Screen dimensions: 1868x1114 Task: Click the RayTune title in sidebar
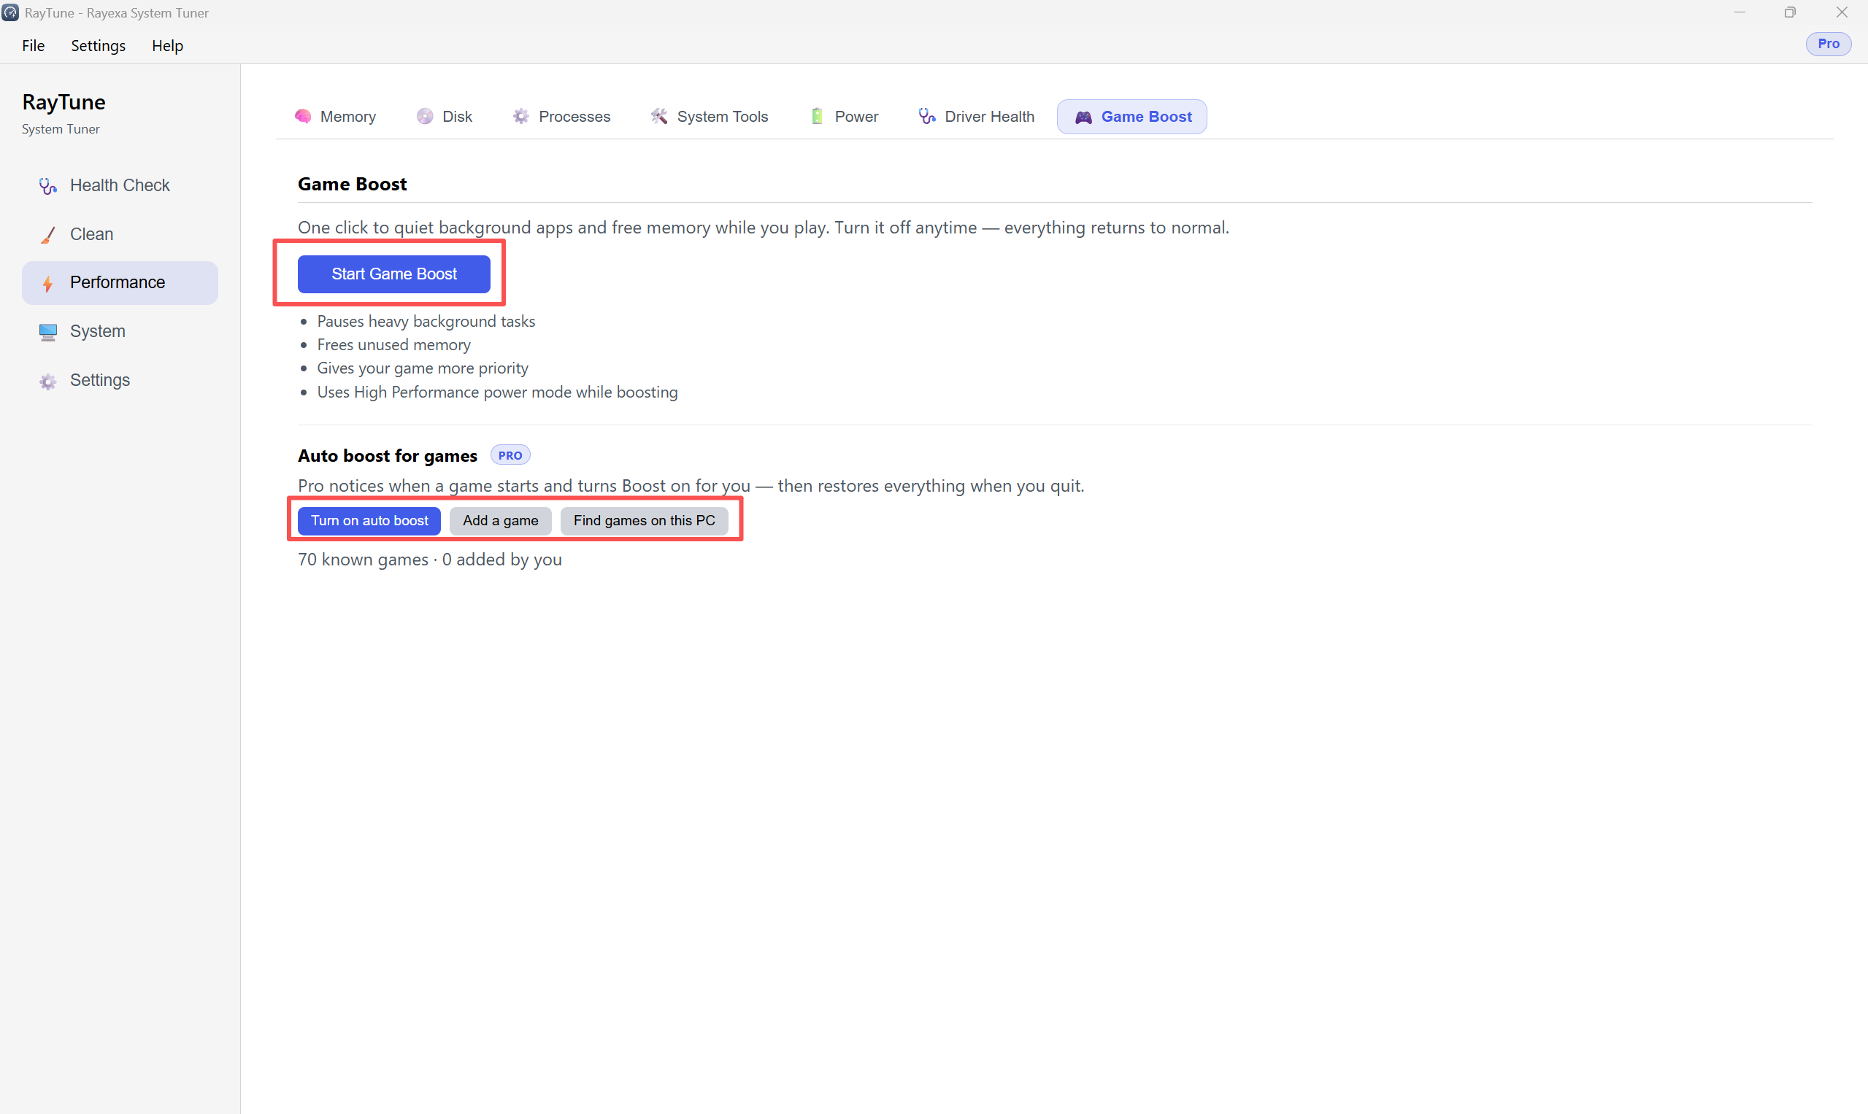[64, 102]
